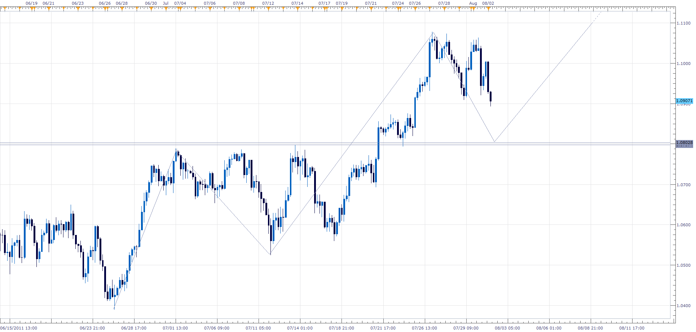Screen dimensions: 696x332
Task: Click the orange marker under 08/02
Action: 488,9
